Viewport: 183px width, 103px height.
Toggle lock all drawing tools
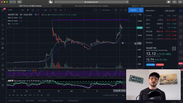pos(3,74)
